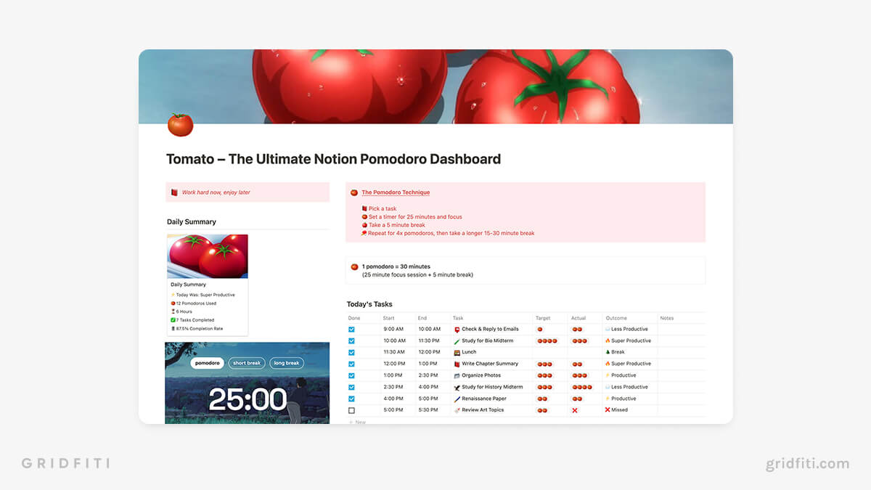The width and height of the screenshot is (871, 490).
Task: Click 'Today Was: Super Productive' in Daily Summary
Action: [x=205, y=295]
